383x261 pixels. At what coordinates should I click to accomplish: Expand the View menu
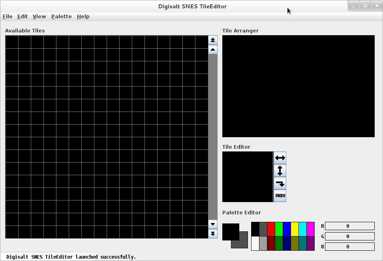click(x=39, y=16)
